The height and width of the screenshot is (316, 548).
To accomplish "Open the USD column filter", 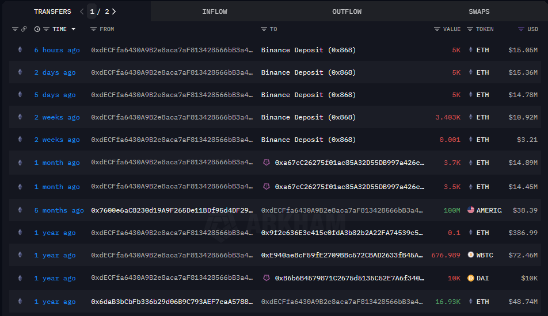I will (521, 29).
